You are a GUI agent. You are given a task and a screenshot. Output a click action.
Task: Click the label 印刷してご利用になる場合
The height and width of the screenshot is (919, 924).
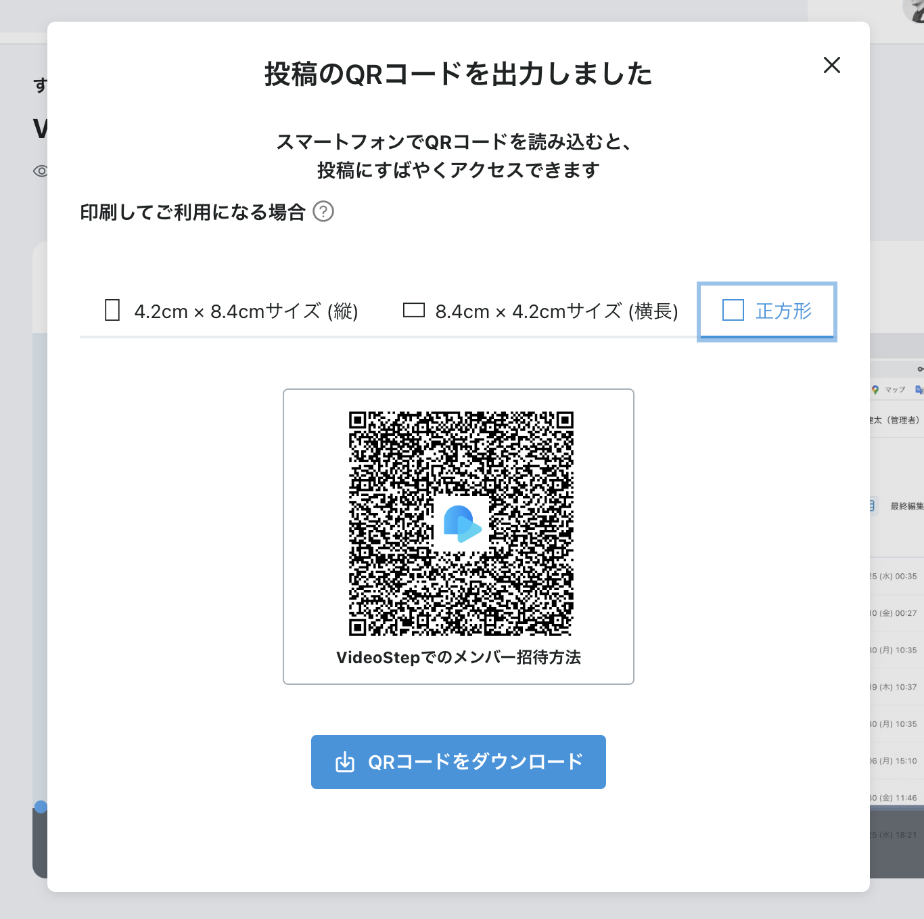(x=193, y=212)
